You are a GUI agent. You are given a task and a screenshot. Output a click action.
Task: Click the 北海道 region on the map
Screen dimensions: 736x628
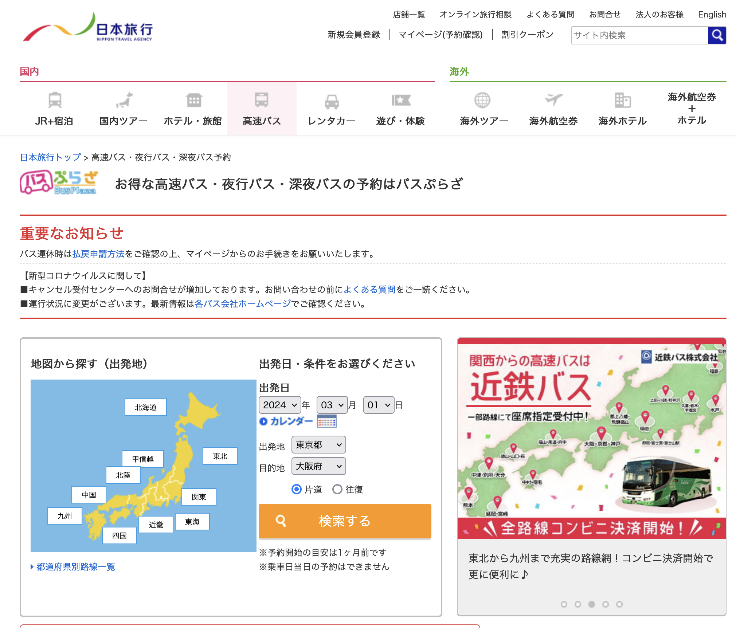click(145, 407)
